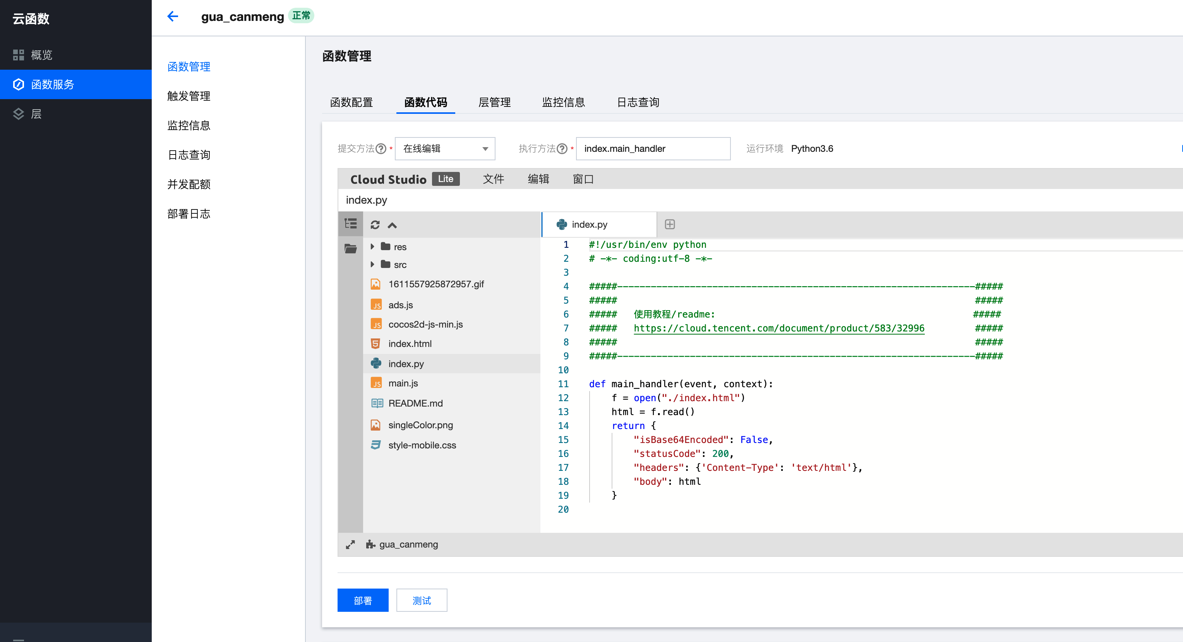
Task: Switch to the 函数配置 tab
Action: pyautogui.click(x=351, y=102)
